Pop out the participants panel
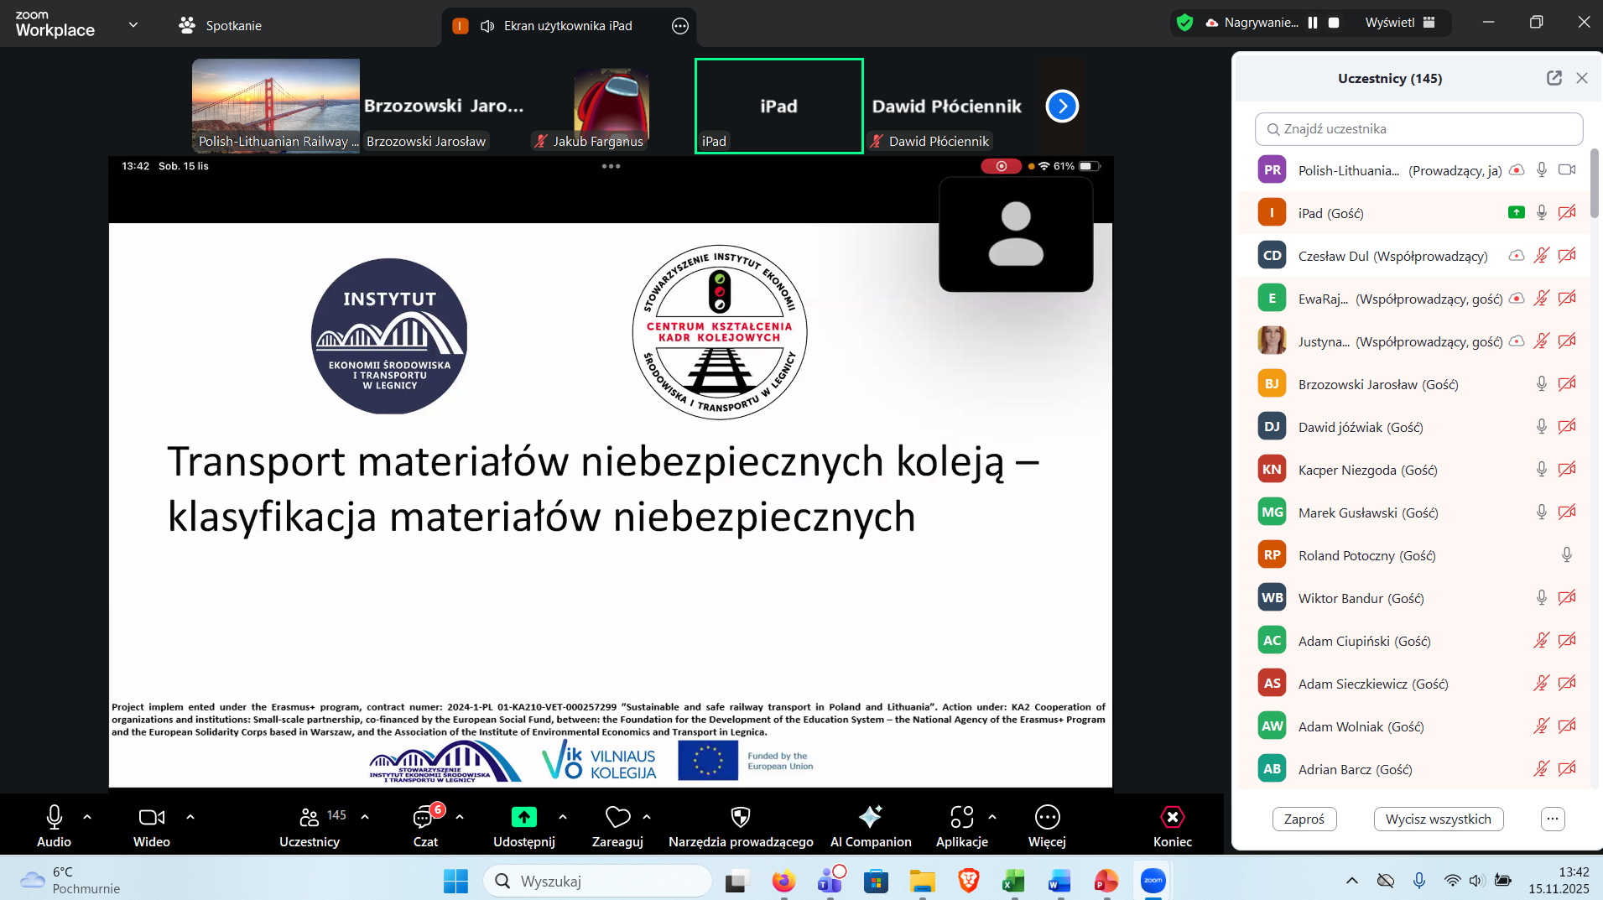 click(x=1554, y=78)
